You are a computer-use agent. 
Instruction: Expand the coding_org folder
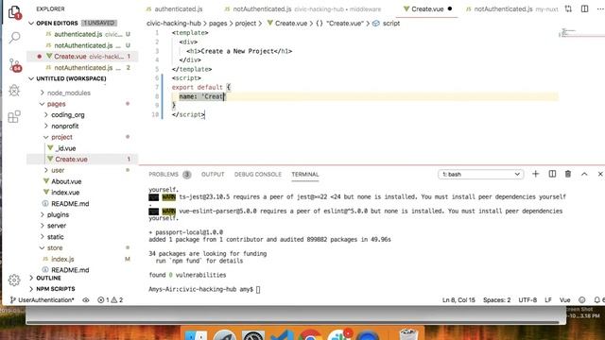[67, 115]
